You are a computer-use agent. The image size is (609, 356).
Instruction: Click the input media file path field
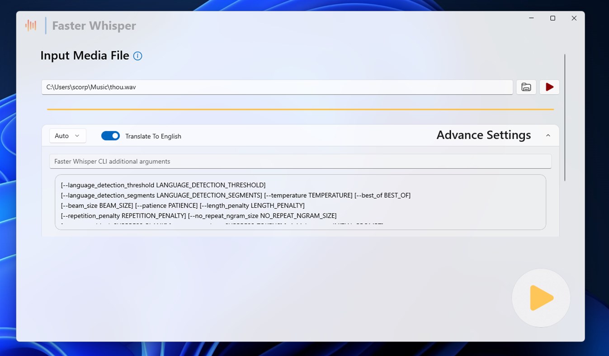point(277,87)
